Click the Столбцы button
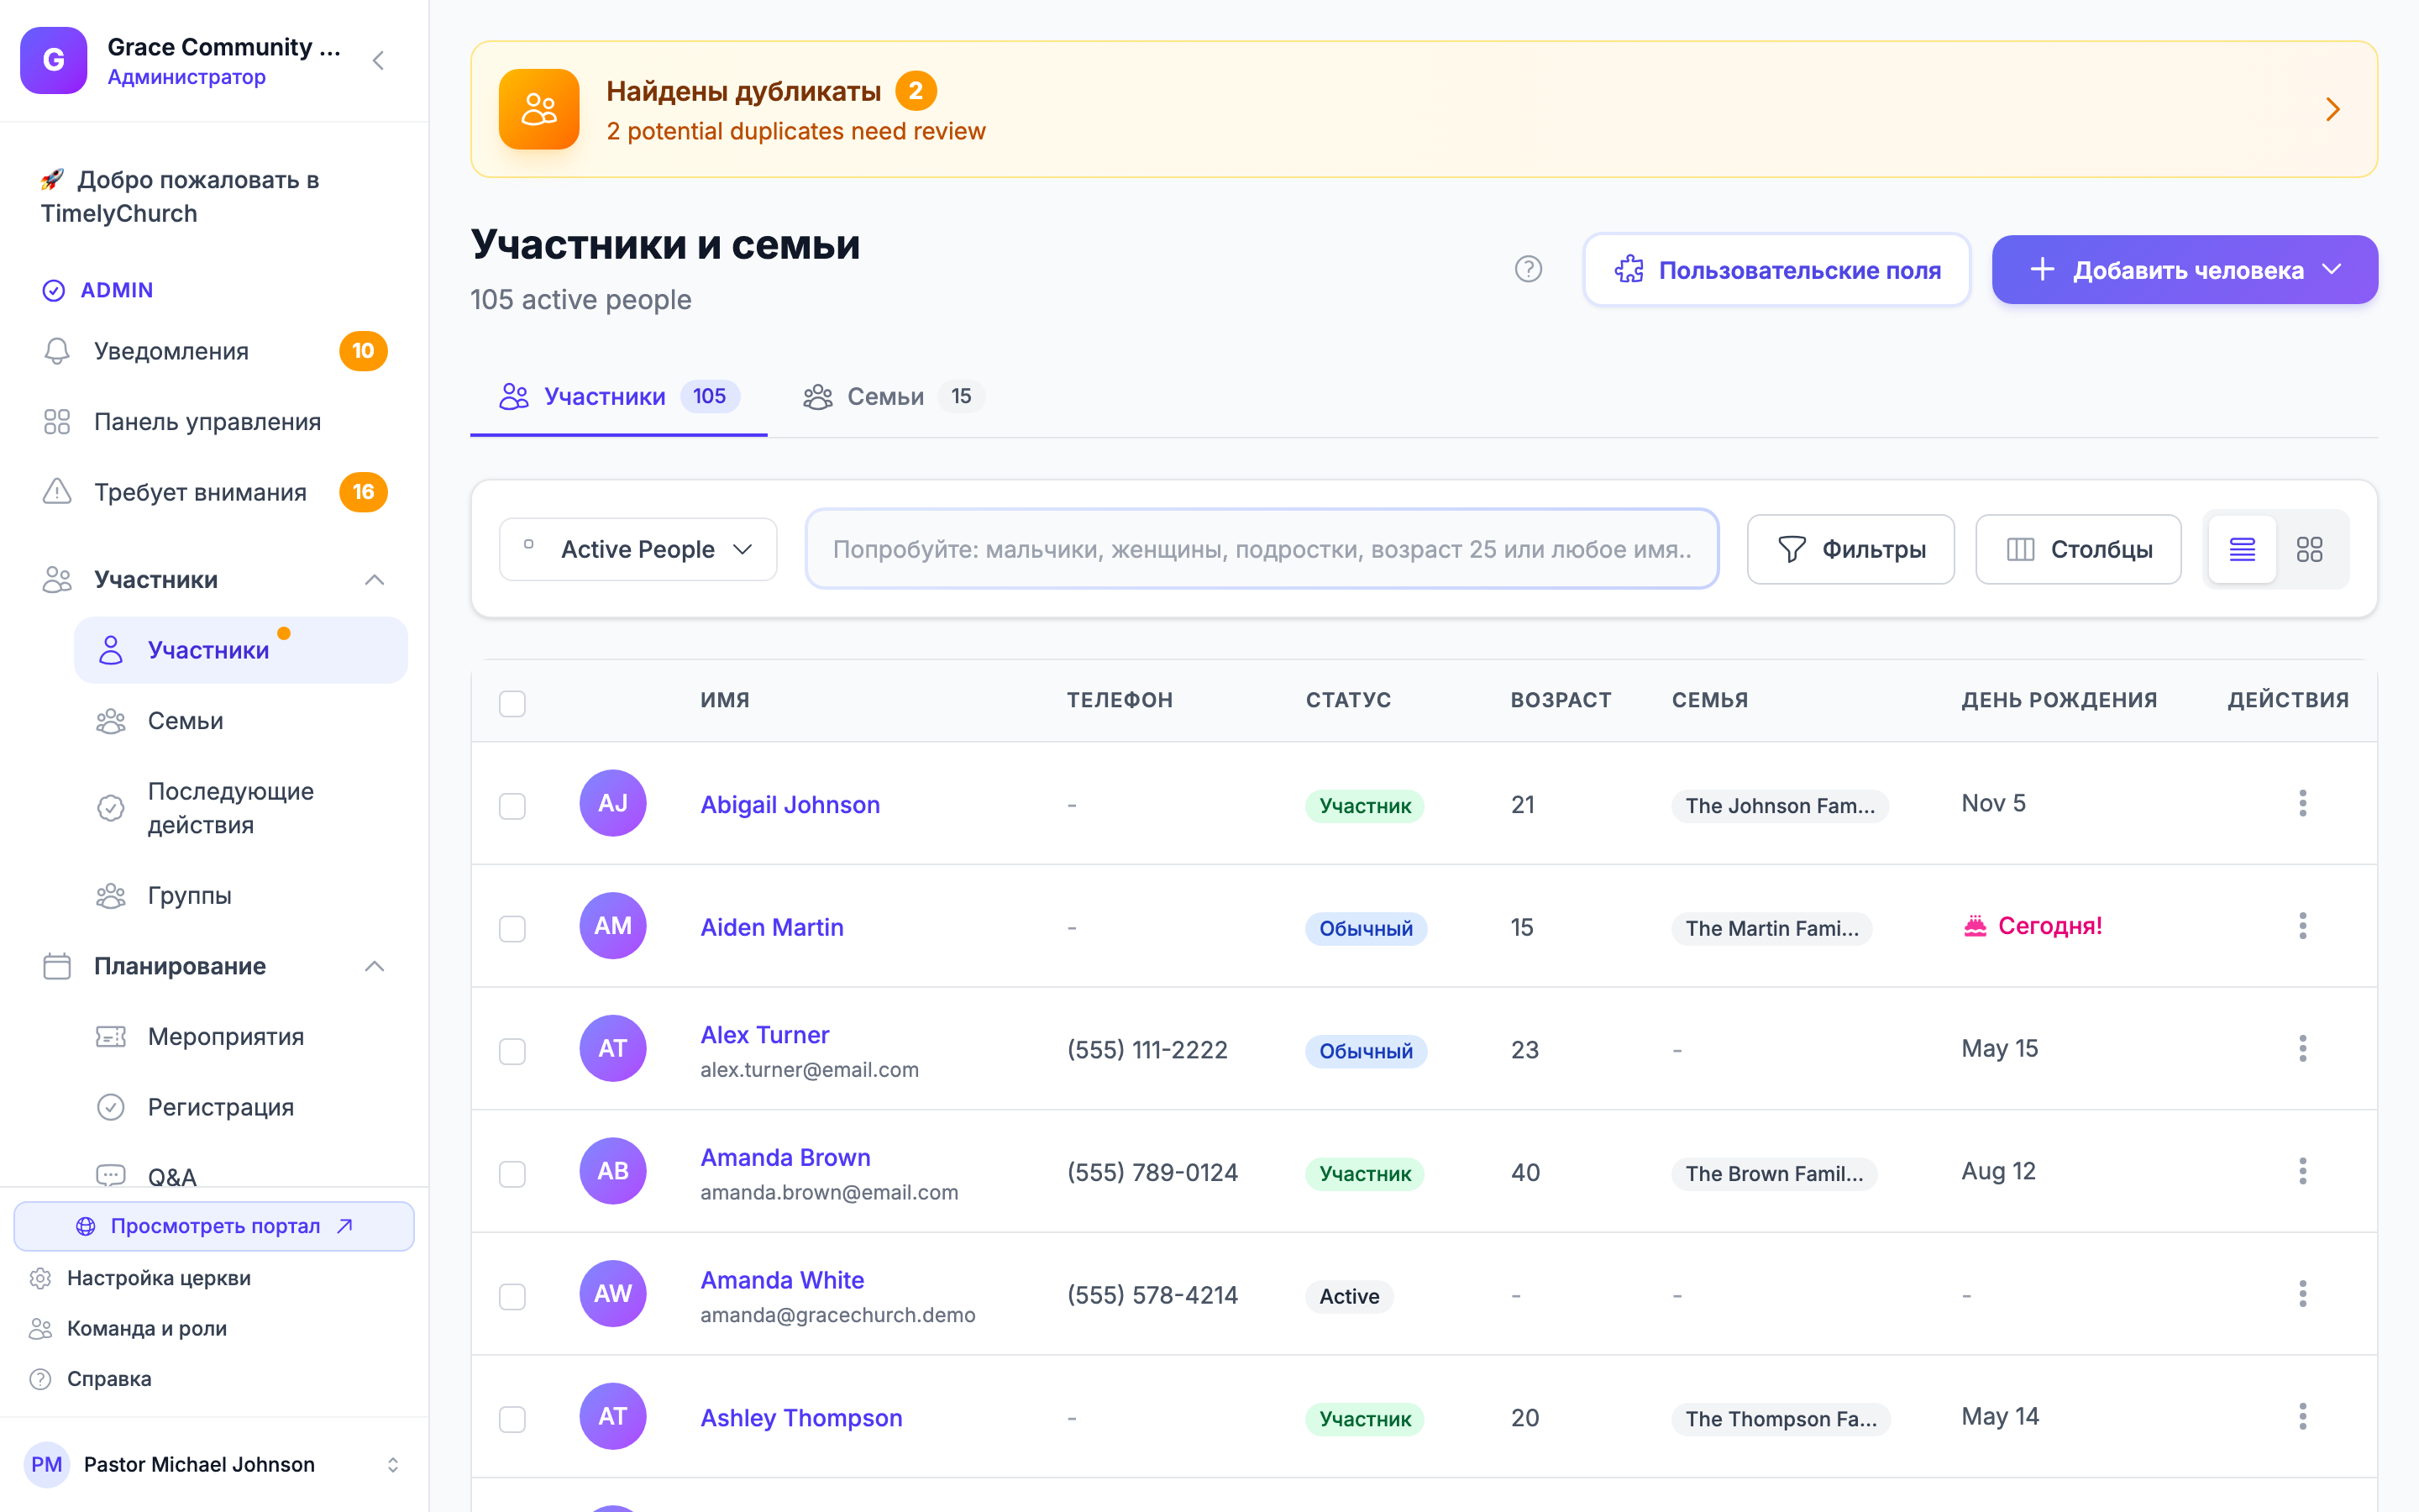This screenshot has height=1512, width=2419. [x=2078, y=549]
